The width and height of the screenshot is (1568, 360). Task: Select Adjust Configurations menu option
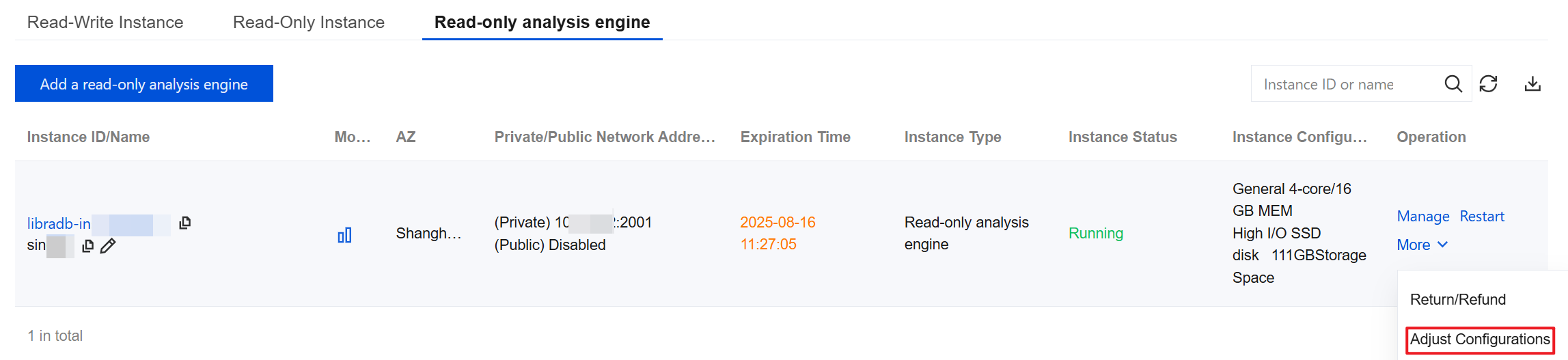coord(1480,340)
